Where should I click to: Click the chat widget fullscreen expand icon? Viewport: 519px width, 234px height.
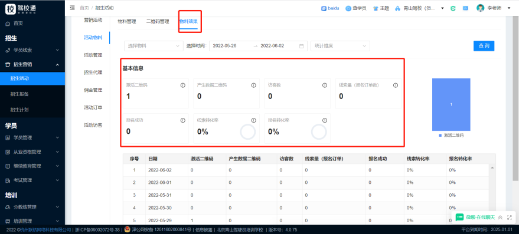(x=510, y=217)
